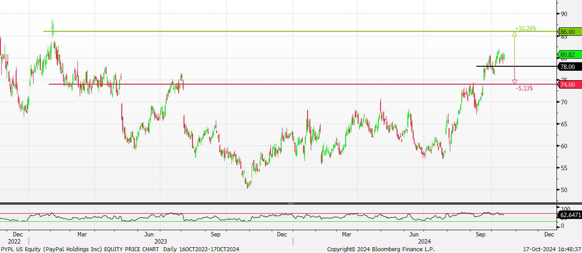The width and height of the screenshot is (582, 253).
Task: Grab the panel divider handle above RSI
Action: (x=291, y=204)
